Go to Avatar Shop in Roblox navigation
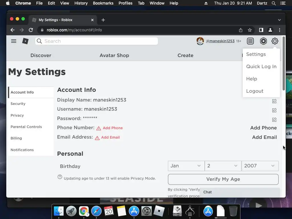292x219 pixels. pyautogui.click(x=114, y=56)
